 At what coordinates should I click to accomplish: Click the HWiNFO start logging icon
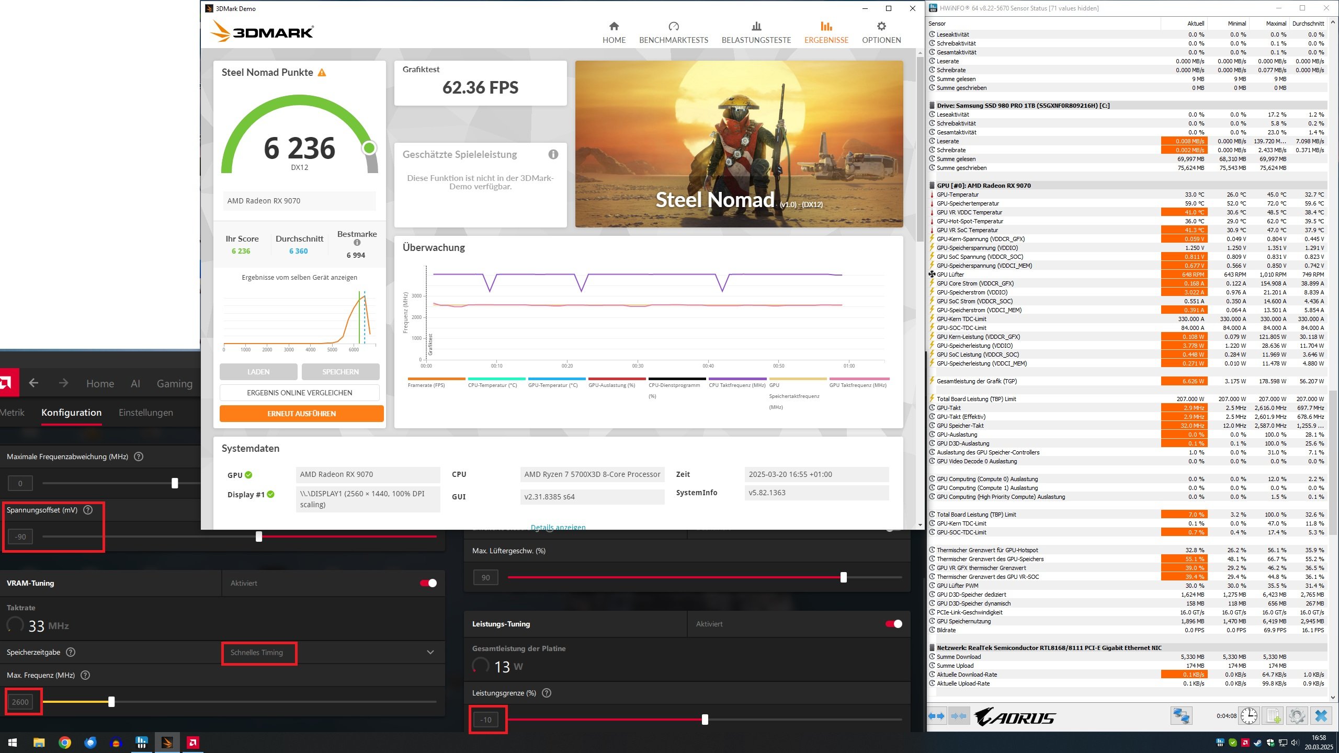pyautogui.click(x=1273, y=716)
